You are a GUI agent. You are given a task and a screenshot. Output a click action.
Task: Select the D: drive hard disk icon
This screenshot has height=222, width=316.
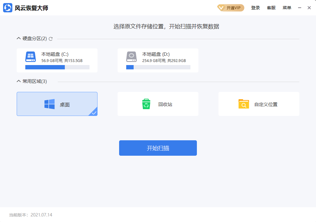[131, 57]
